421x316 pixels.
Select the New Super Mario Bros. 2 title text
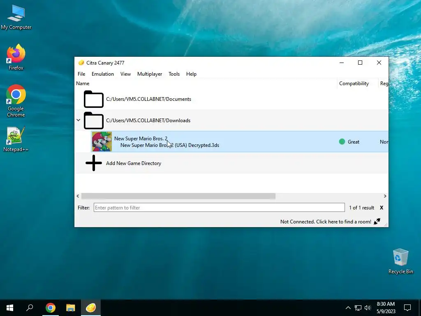pyautogui.click(x=141, y=138)
